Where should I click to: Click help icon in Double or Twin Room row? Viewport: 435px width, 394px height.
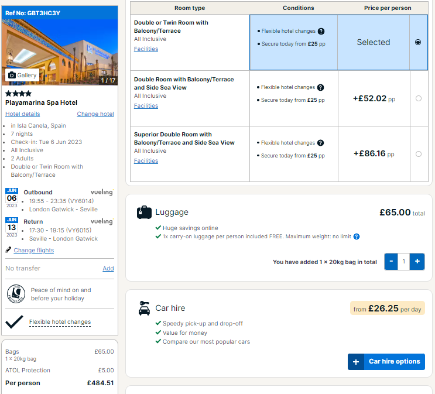[x=321, y=32]
